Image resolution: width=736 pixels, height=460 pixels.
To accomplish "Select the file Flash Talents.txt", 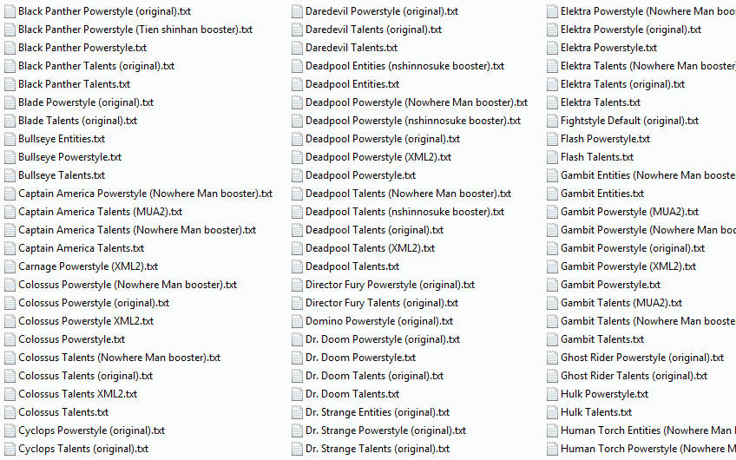I will pyautogui.click(x=597, y=157).
